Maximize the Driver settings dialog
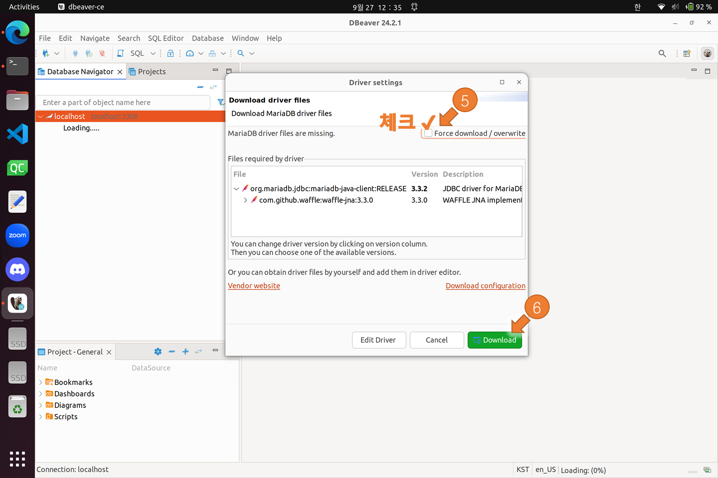 502,82
